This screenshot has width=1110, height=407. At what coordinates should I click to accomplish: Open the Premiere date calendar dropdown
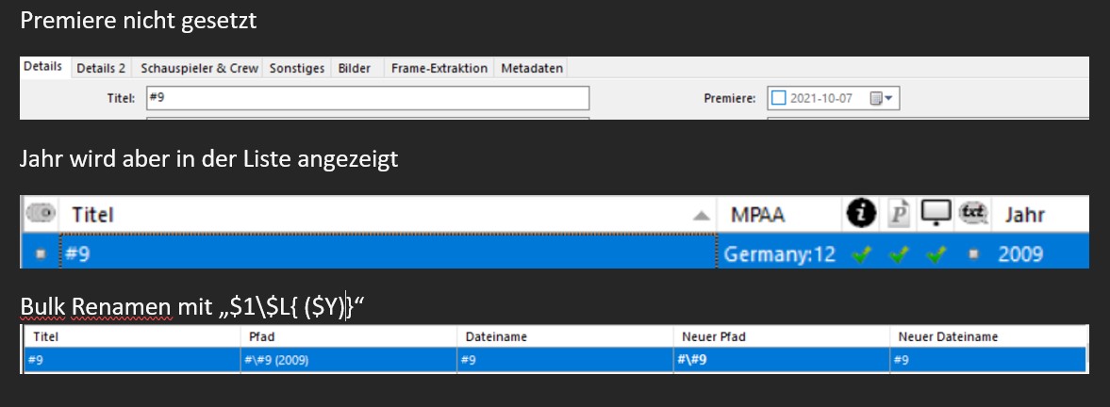pyautogui.click(x=882, y=99)
